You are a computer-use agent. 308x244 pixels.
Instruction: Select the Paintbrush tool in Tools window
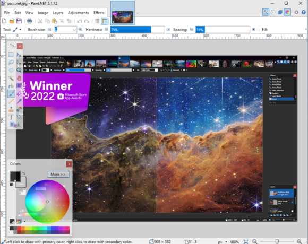tap(11, 93)
